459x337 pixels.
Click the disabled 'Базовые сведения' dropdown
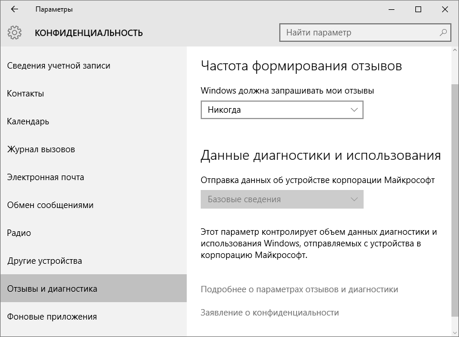[x=282, y=199]
